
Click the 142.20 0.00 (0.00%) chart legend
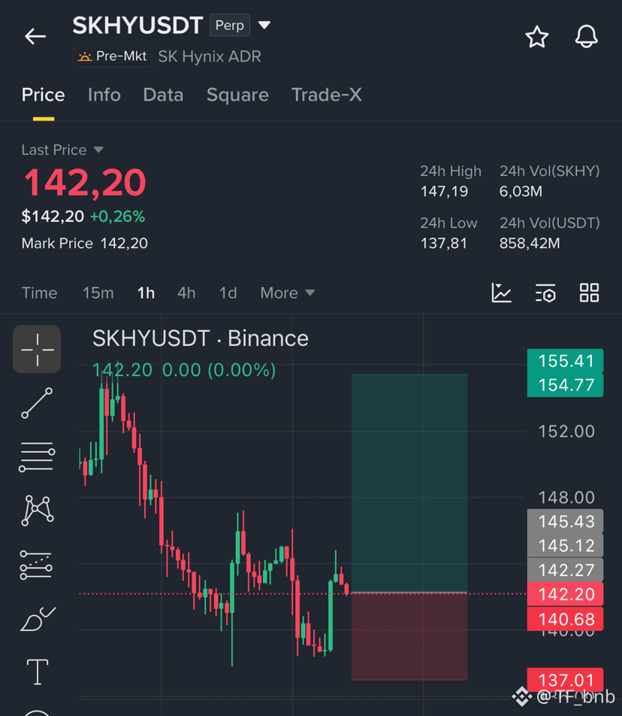pyautogui.click(x=184, y=370)
